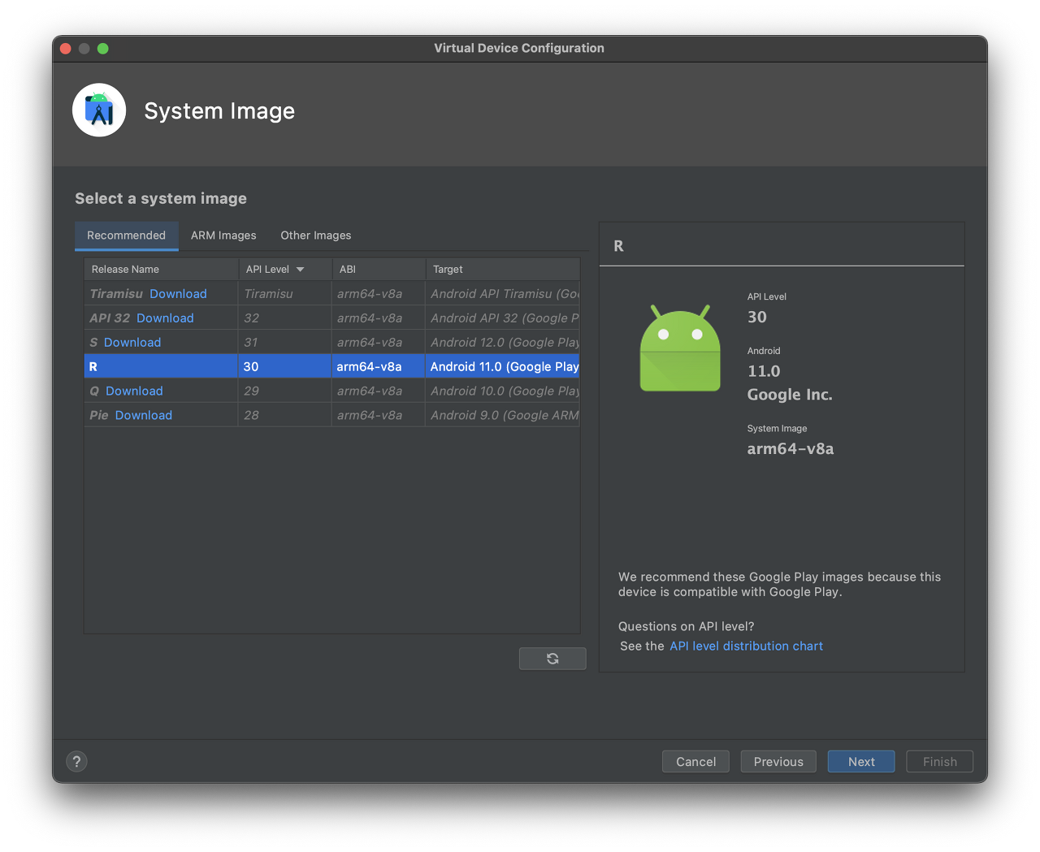The image size is (1040, 852).
Task: Switch to the Other Images tab
Action: [x=316, y=236]
